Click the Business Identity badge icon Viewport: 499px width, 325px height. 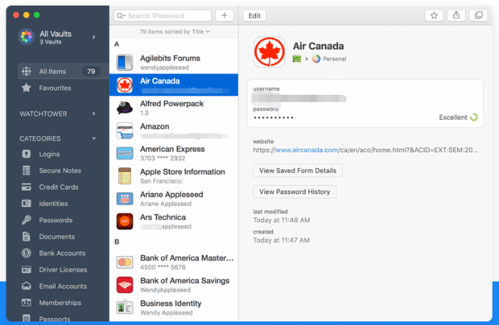(x=125, y=307)
